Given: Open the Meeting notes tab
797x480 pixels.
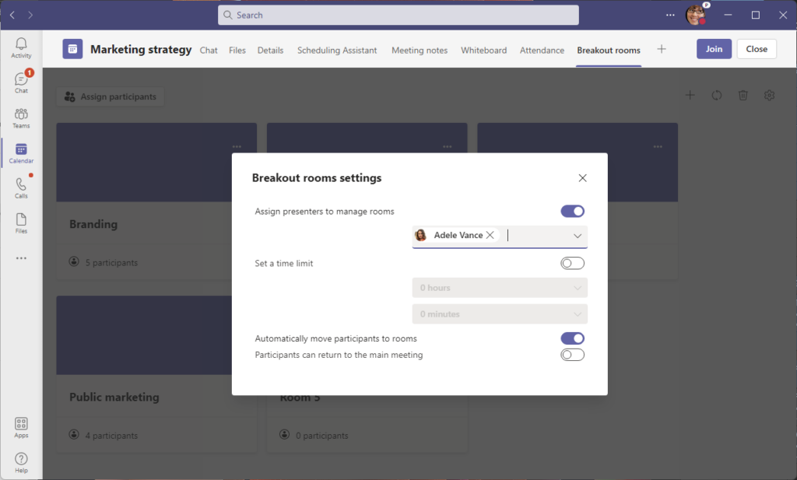Looking at the screenshot, I should (420, 51).
